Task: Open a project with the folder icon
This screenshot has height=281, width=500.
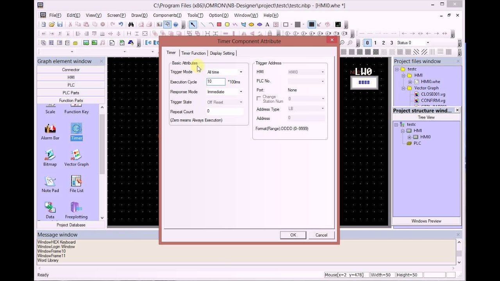Action: click(52, 24)
